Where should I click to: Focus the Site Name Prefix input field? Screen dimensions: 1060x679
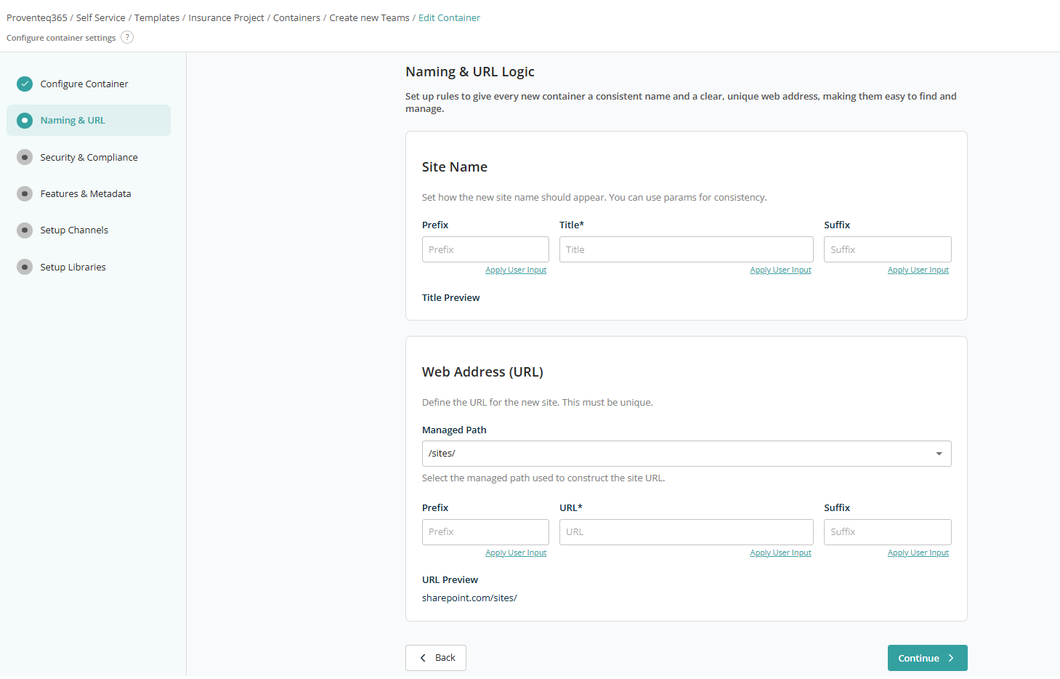[485, 249]
